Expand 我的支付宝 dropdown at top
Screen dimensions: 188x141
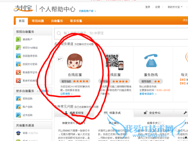(175, 7)
